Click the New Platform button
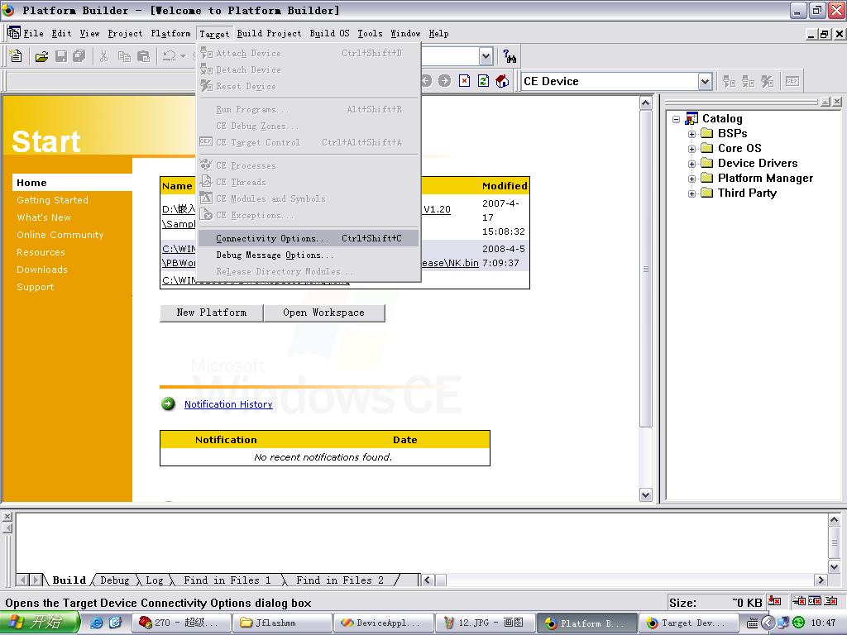Screen dimensions: 847x635 (x=212, y=313)
